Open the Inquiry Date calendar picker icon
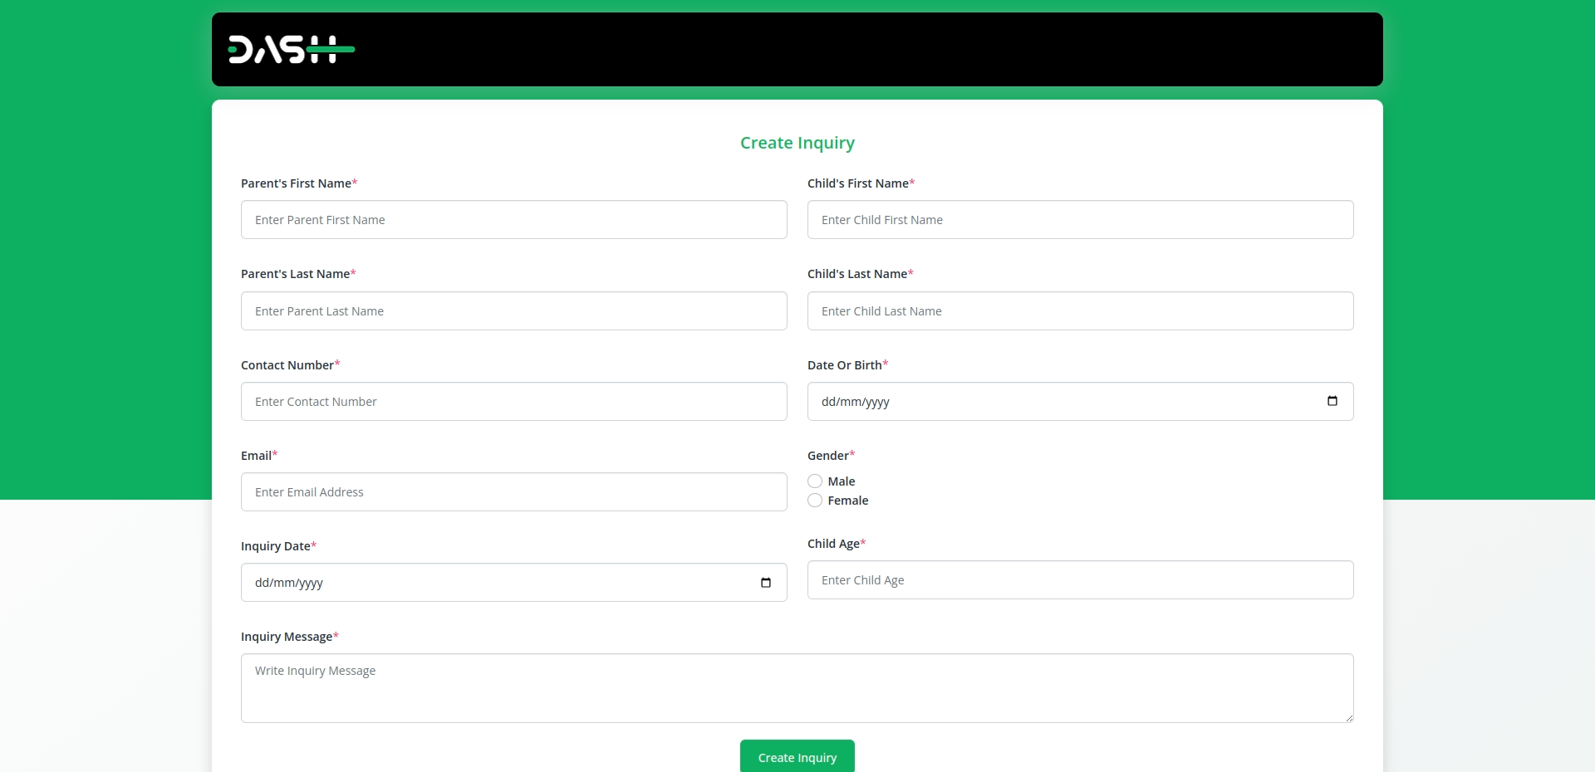The height and width of the screenshot is (772, 1595). [x=766, y=583]
